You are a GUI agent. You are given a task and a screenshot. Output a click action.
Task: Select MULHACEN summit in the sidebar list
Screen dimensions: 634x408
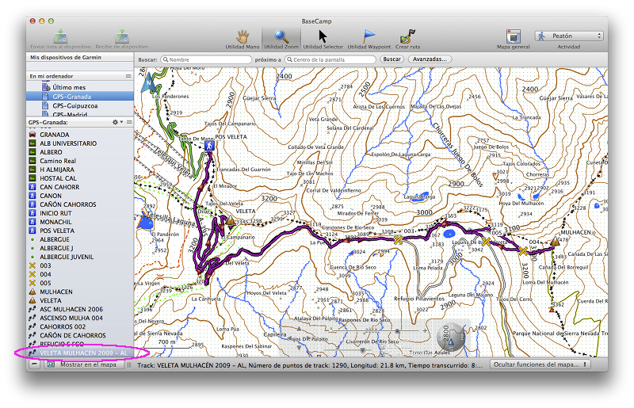[80, 292]
